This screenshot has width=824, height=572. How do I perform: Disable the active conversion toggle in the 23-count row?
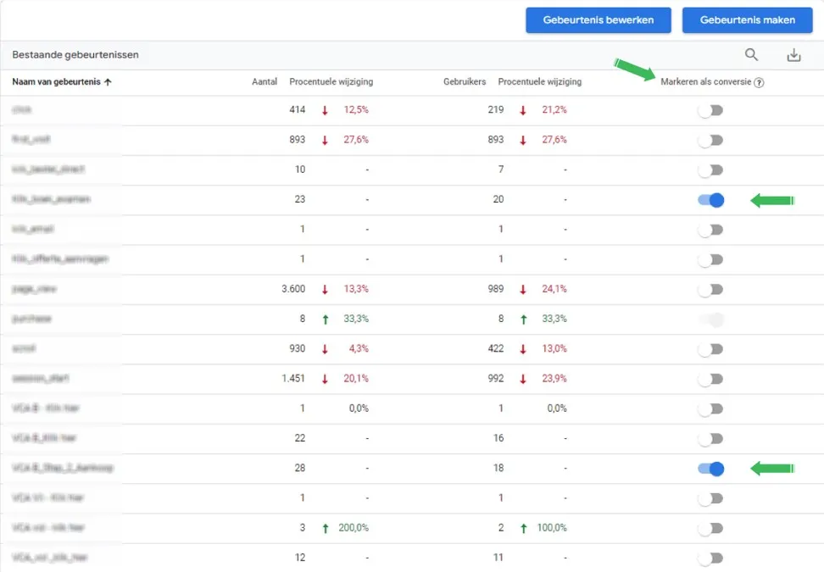tap(710, 200)
